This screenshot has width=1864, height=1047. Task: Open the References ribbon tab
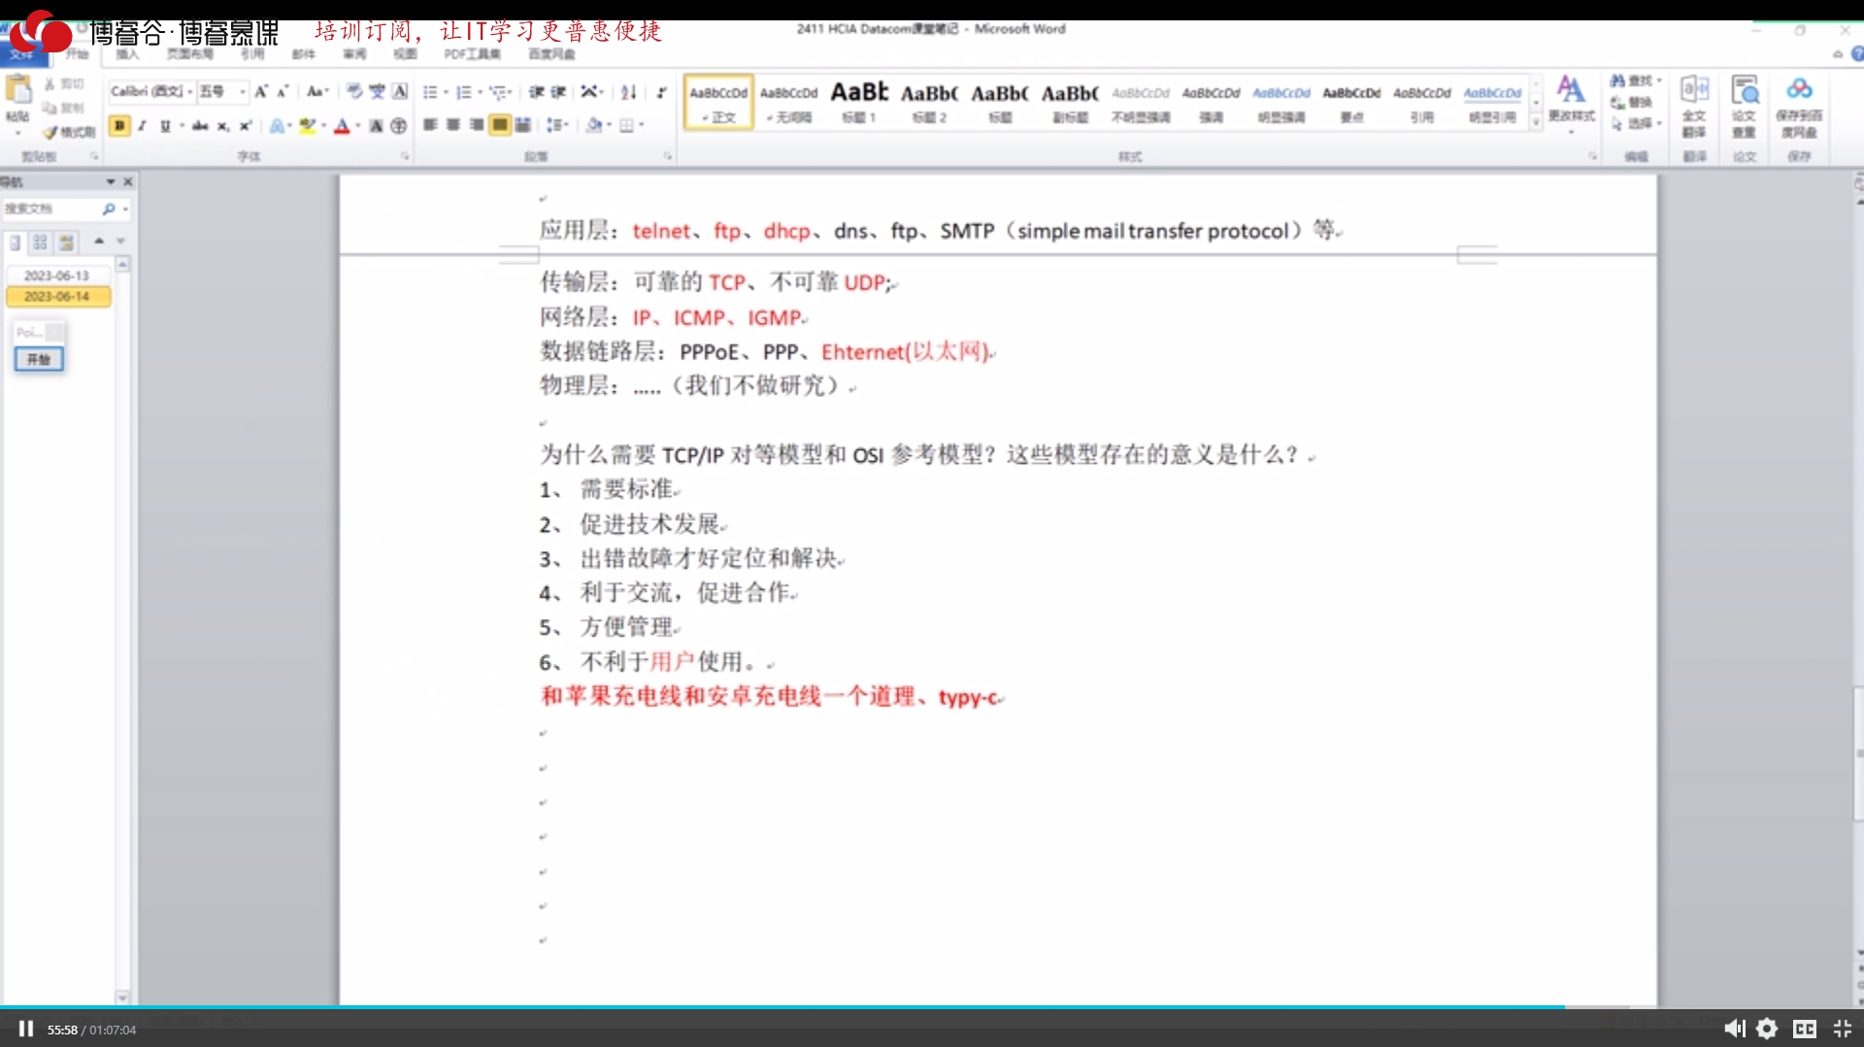click(x=252, y=54)
